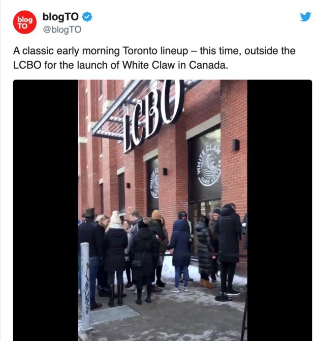Click the black wall lamp beside large logo
Viewport: 316px width, 341px height.
(x=236, y=145)
